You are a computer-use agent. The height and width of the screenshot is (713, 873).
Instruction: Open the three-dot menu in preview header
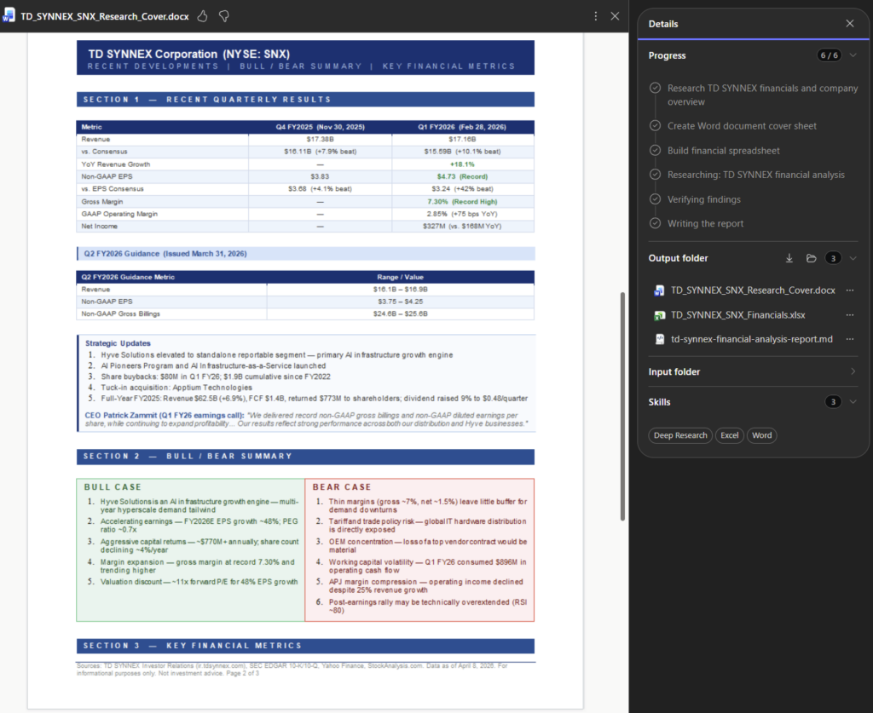(x=595, y=16)
